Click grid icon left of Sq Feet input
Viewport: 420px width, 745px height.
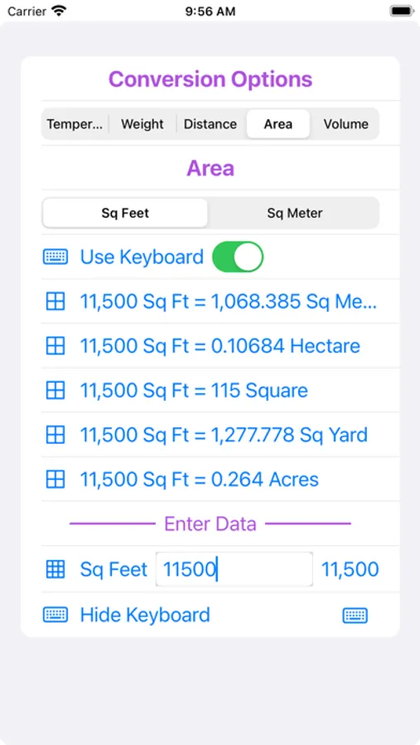56,569
